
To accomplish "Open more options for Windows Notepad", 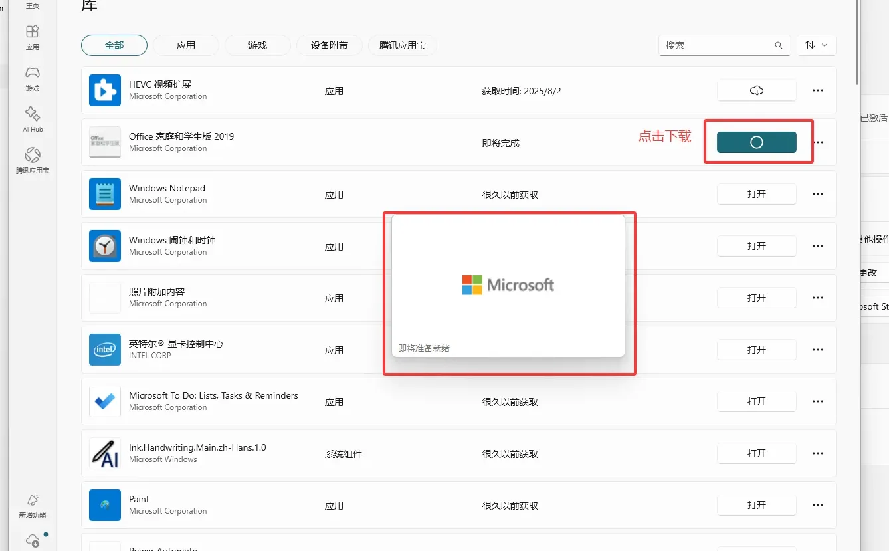I will [817, 193].
